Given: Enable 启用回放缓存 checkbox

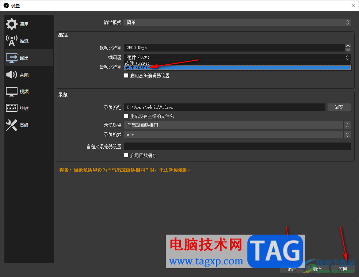Looking at the screenshot, I should (x=126, y=155).
